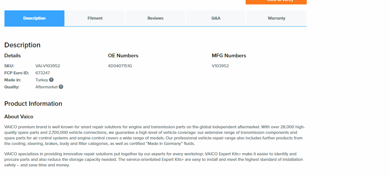Image resolution: width=389 pixels, height=176 pixels.
Task: View the Warranty tab
Action: 276,18
